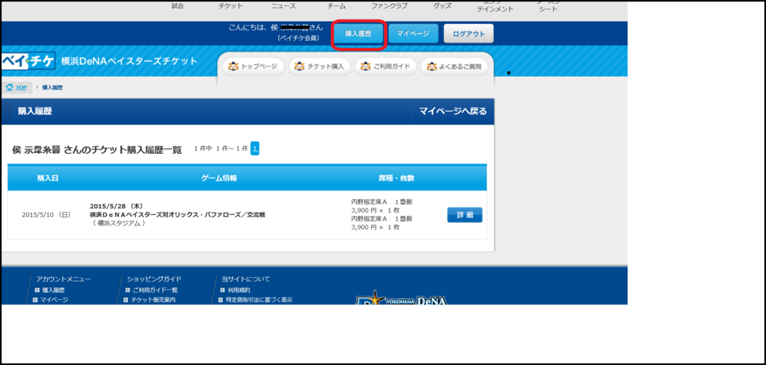Open the 試合 menu
This screenshot has height=365, width=766.
point(178,6)
